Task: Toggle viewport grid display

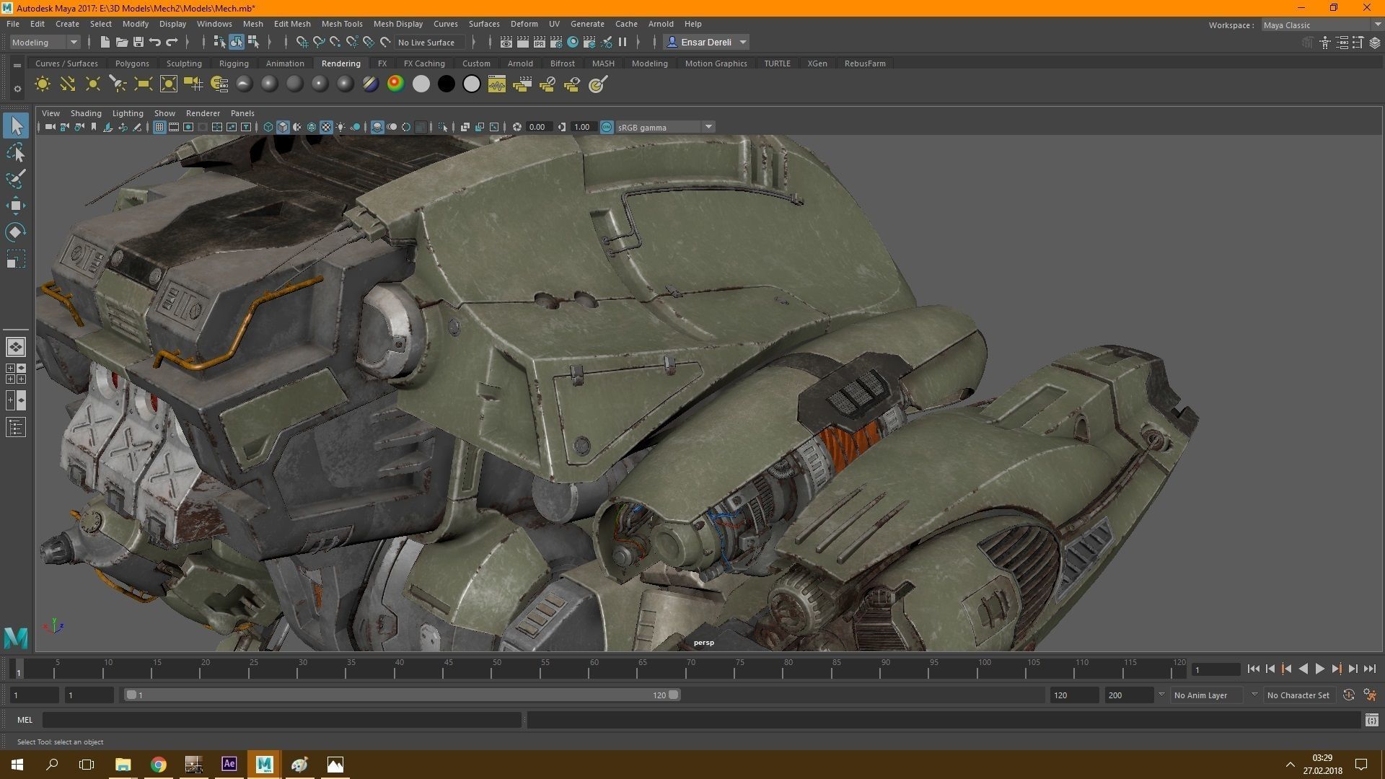Action: (159, 127)
